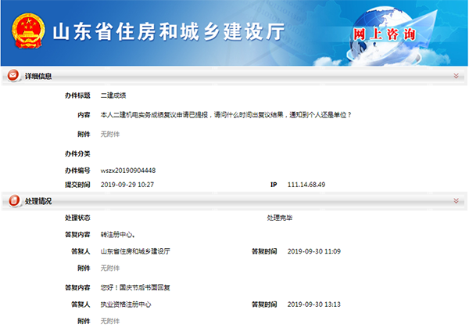Collapse the 处理情况 section with its chevron
The height and width of the screenshot is (335, 469).
coord(456,200)
